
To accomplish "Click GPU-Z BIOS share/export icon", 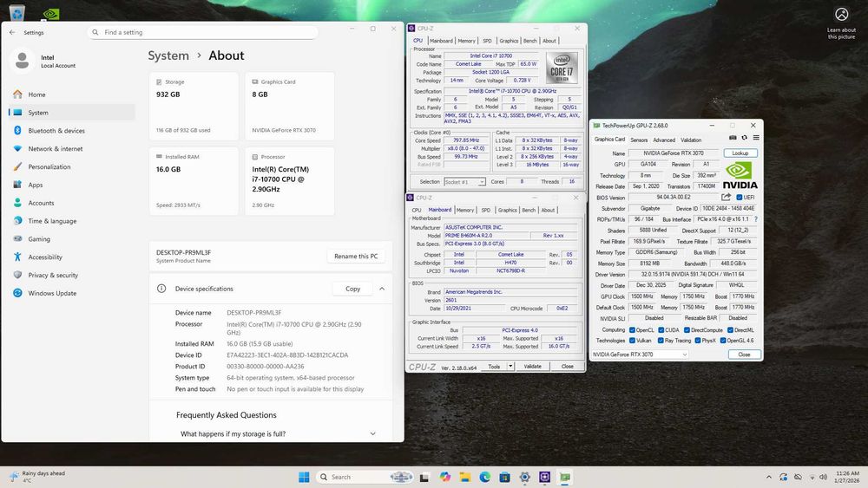I will [x=726, y=197].
